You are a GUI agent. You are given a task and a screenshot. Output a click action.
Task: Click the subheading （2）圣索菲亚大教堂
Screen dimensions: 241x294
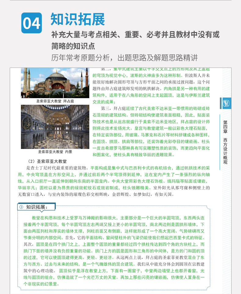(47, 161)
